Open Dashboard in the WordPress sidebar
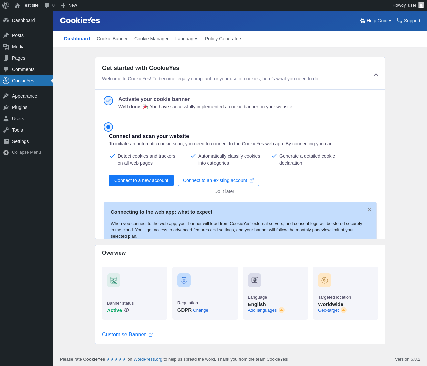427x366 pixels. [x=27, y=20]
